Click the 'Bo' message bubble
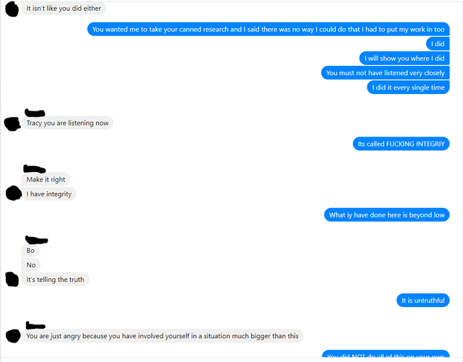 tap(30, 251)
